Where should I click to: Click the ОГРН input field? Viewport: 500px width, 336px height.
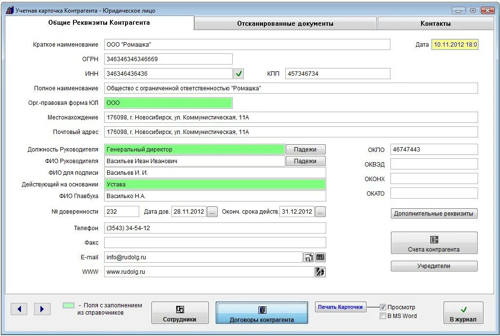pos(168,59)
